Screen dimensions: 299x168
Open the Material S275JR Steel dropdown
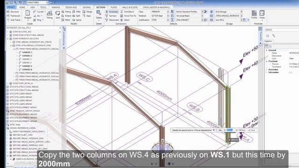168,16
